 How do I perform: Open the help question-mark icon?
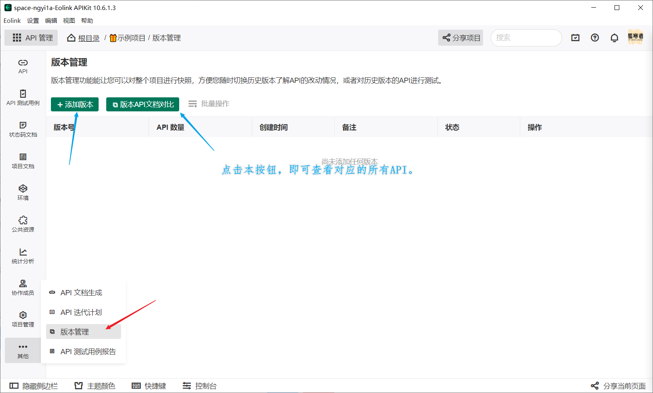click(x=594, y=38)
